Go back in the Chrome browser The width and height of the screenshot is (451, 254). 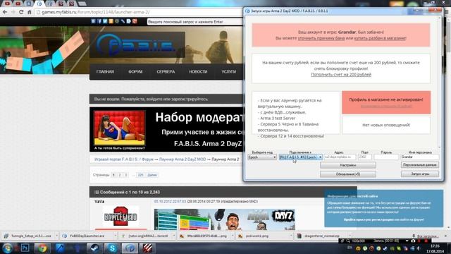(x=5, y=12)
